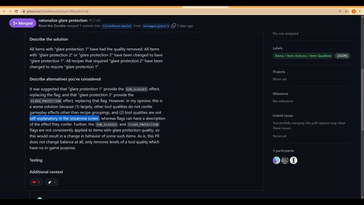The width and height of the screenshot is (364, 205).
Task: Click the '3 participants' text
Action: (x=283, y=150)
